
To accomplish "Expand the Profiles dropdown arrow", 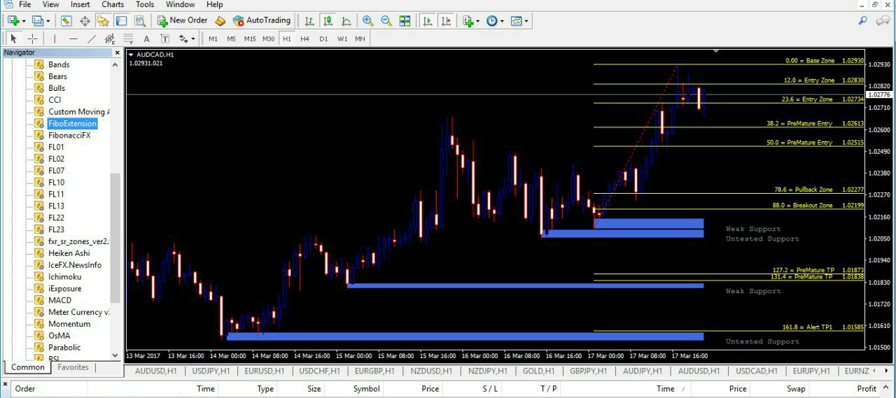I will point(49,21).
